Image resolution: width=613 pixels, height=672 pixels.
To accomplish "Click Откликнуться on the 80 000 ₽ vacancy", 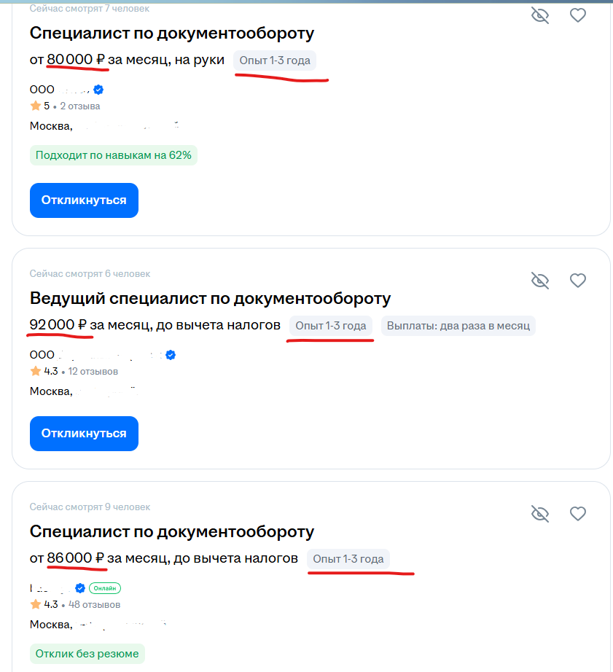I will pos(84,200).
